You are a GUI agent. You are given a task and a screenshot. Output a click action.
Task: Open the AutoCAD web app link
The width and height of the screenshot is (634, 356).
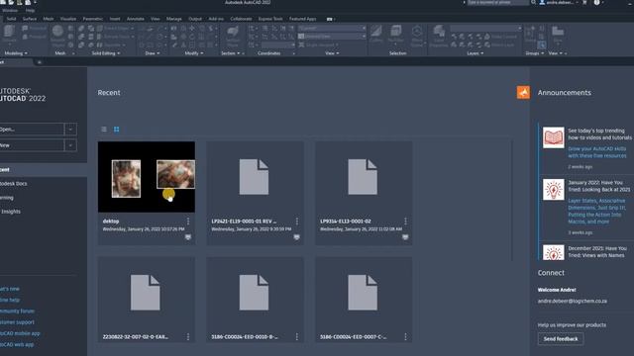[17, 345]
